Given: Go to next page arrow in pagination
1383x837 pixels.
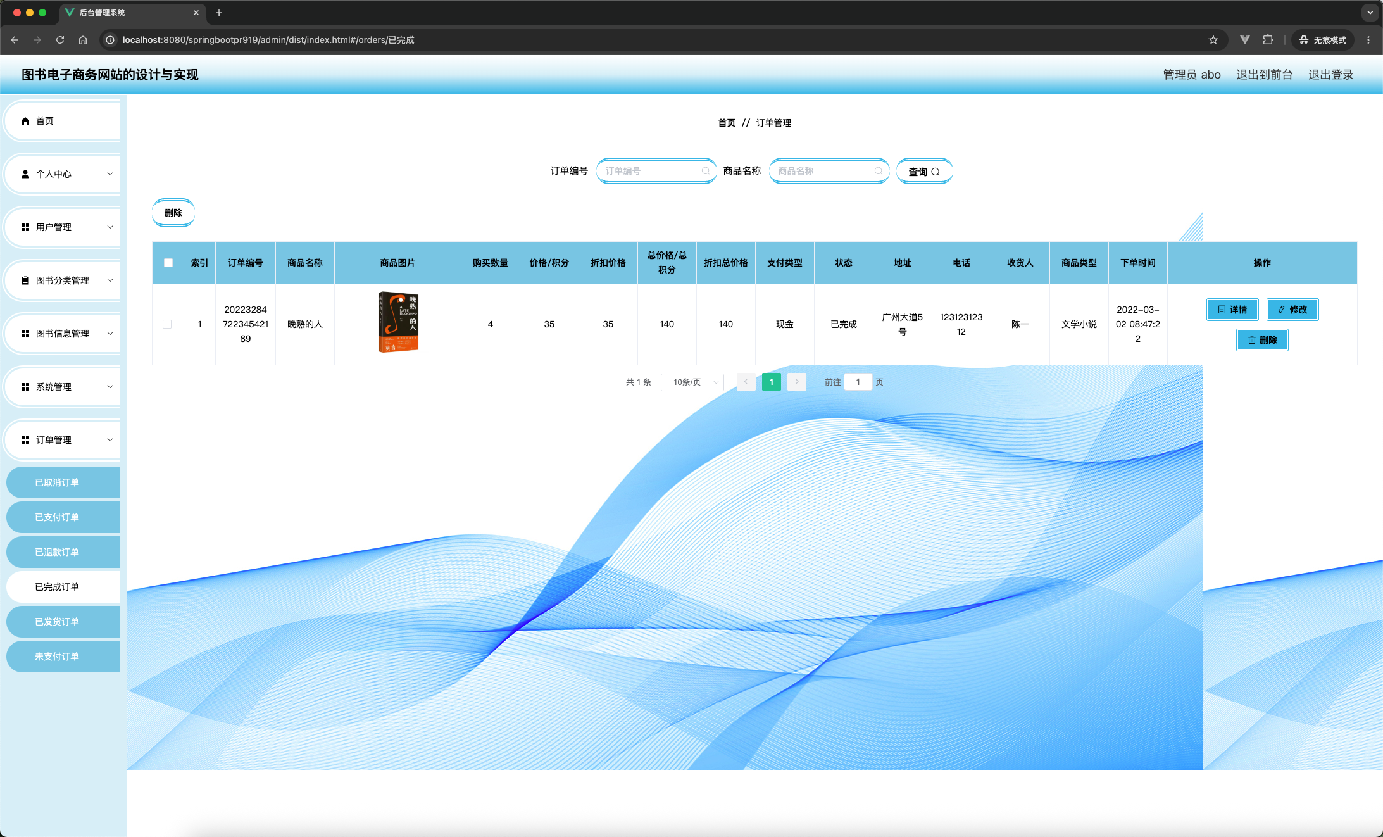Looking at the screenshot, I should tap(797, 382).
